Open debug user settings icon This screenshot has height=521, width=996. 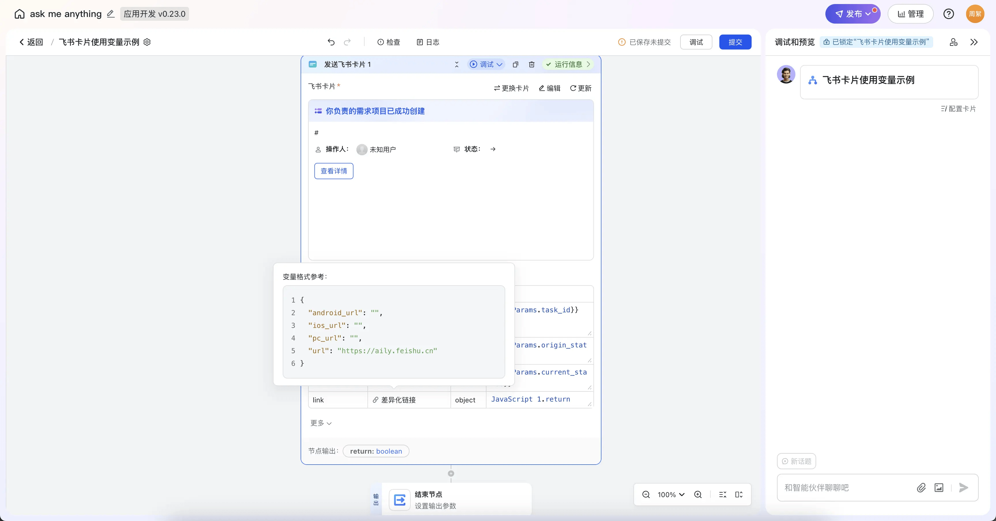[953, 42]
